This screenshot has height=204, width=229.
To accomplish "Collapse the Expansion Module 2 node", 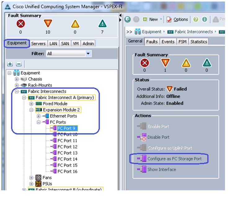I will [x=31, y=110].
